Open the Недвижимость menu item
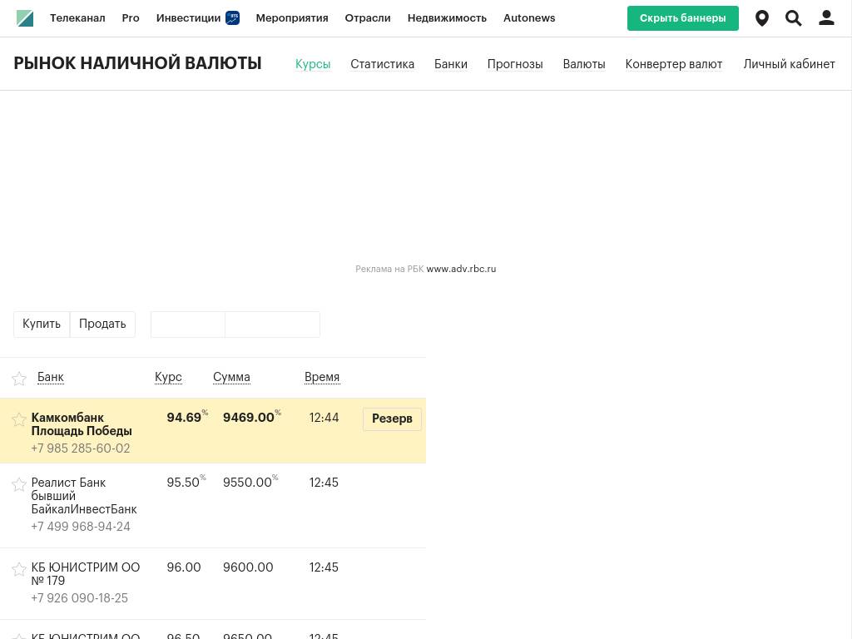 [447, 18]
